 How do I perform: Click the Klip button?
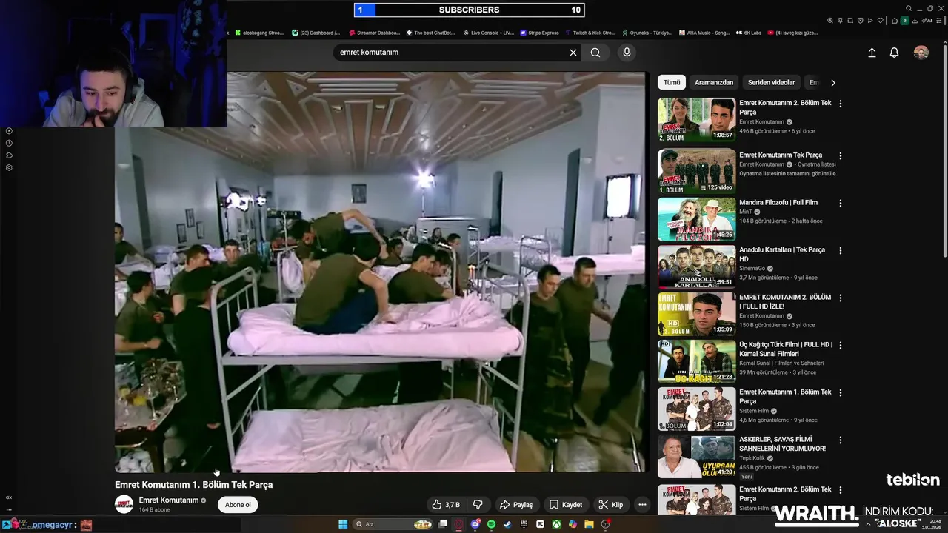coord(611,505)
